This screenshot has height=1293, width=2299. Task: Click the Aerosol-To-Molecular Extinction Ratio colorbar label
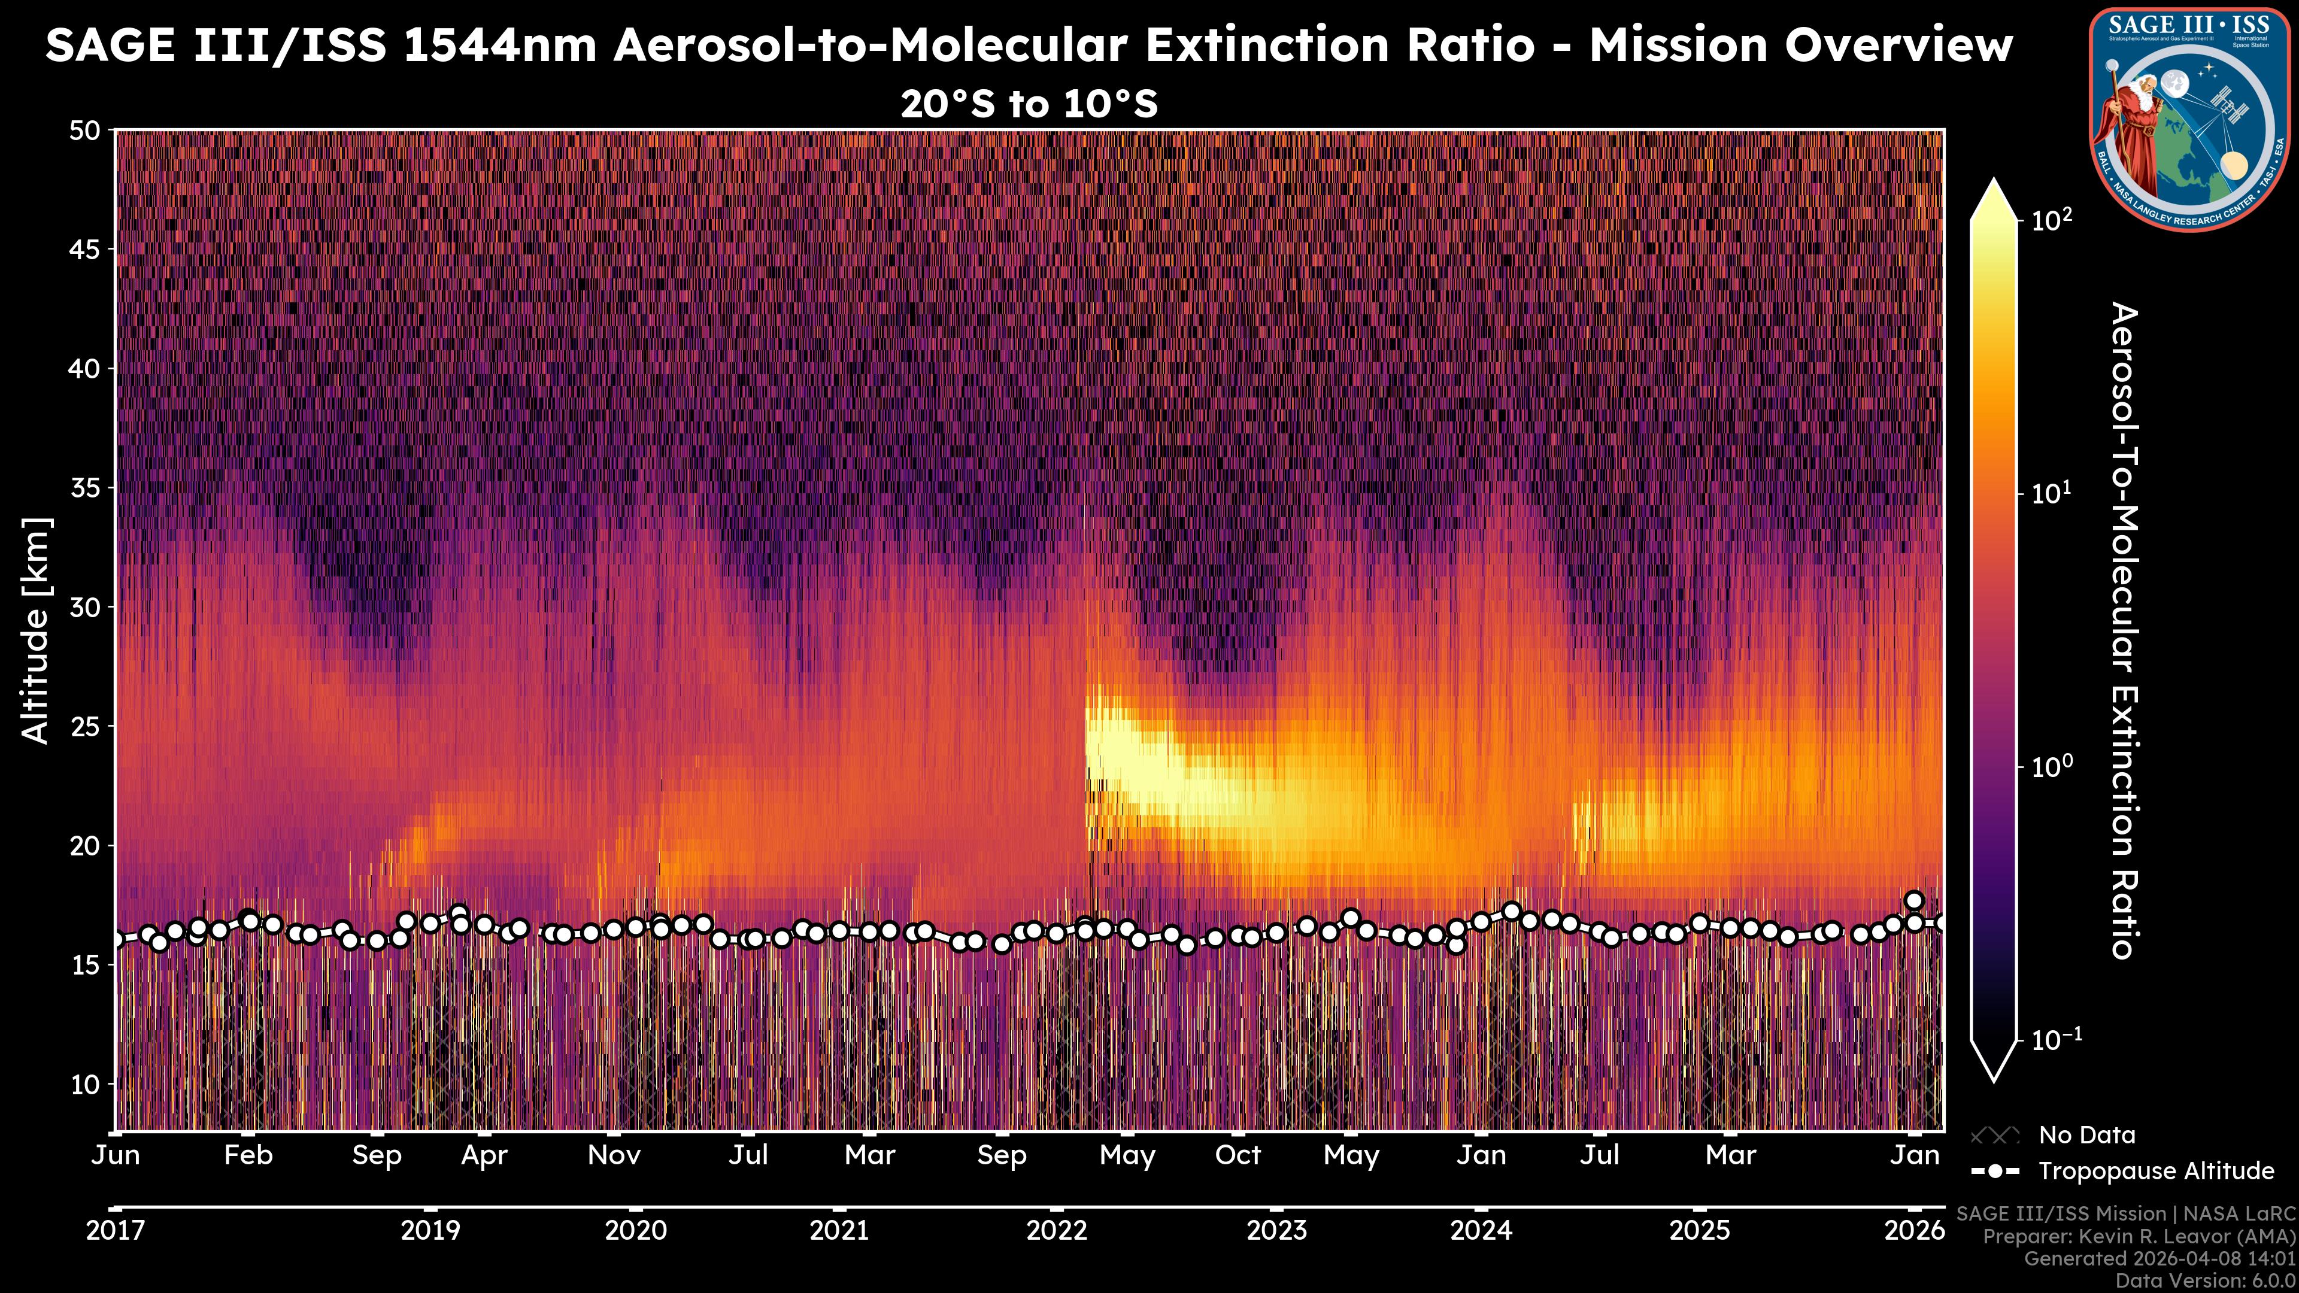[x=2125, y=630]
